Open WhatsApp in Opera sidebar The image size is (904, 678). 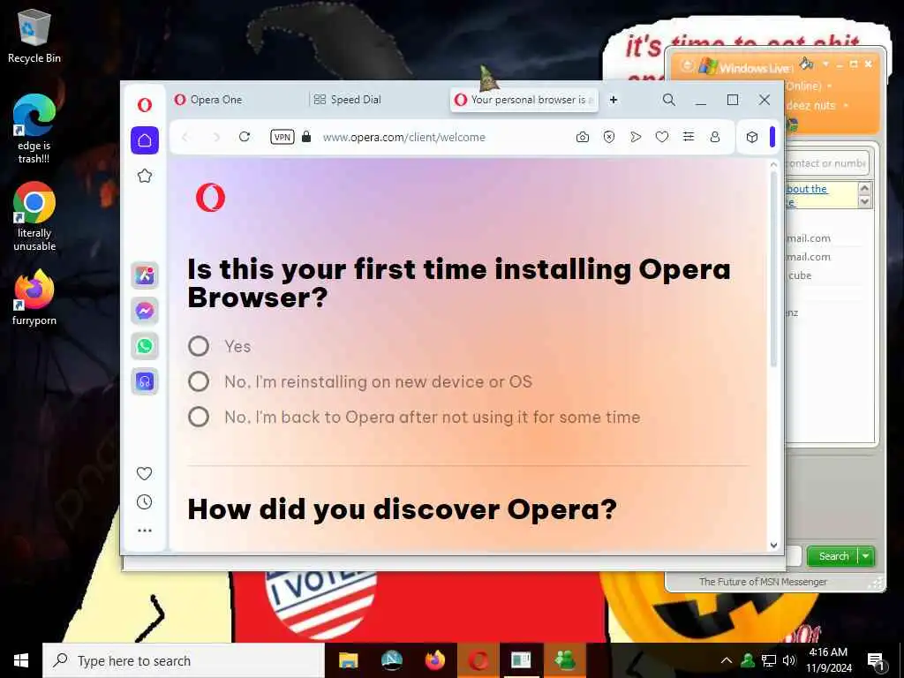tap(145, 346)
